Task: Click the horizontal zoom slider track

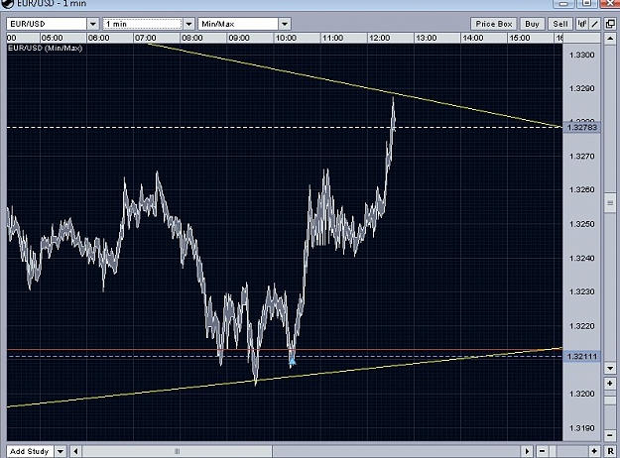Action: [x=568, y=451]
